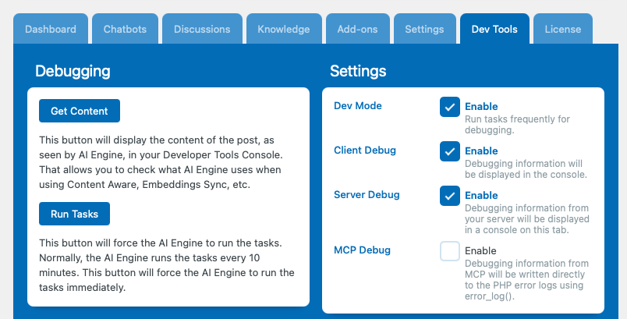Screen dimensions: 627x319
Task: Click the Get Content button
Action: click(x=80, y=111)
